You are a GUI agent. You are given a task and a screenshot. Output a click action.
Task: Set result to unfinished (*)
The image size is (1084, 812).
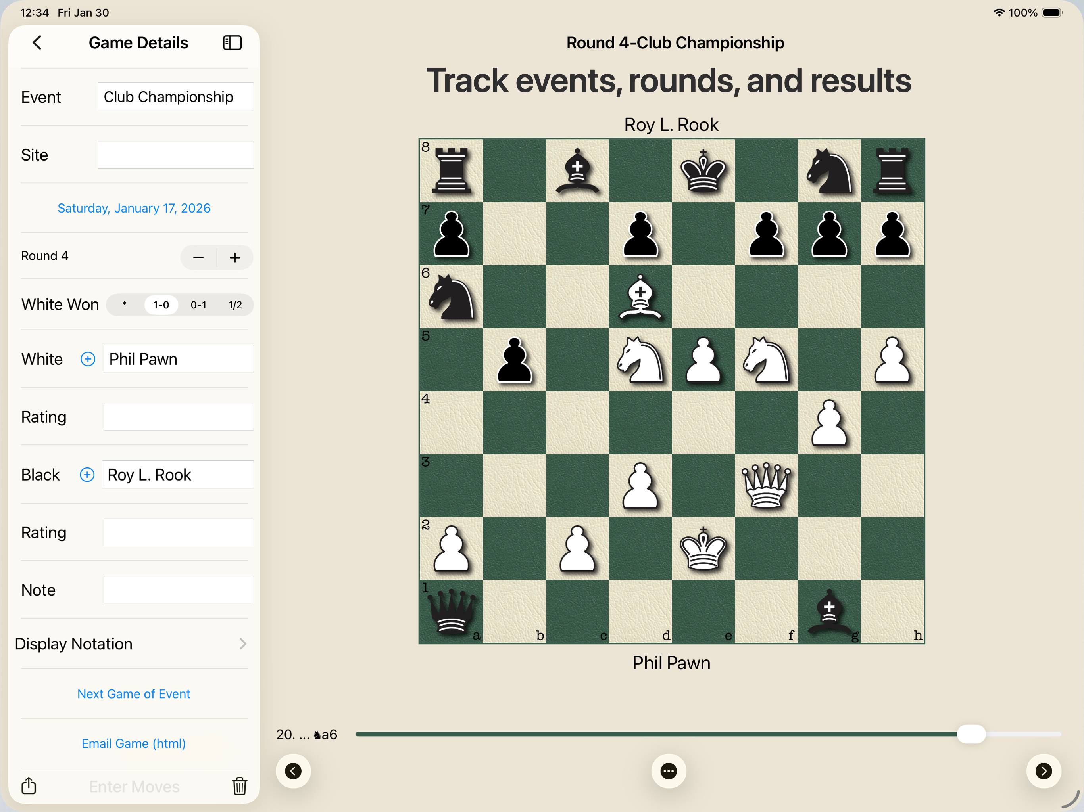(x=125, y=304)
